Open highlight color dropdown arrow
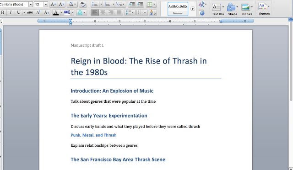The height and width of the screenshot is (170, 293). (72, 13)
